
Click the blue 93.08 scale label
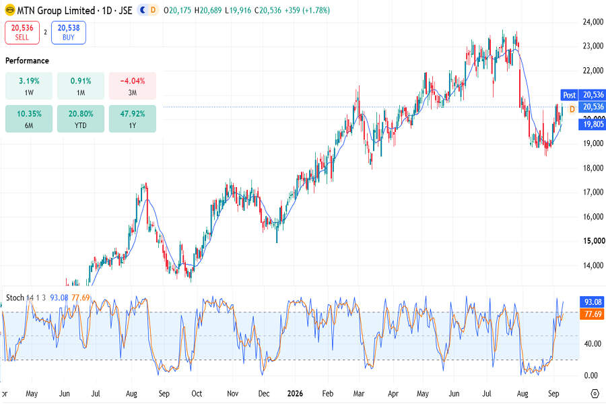(x=593, y=302)
